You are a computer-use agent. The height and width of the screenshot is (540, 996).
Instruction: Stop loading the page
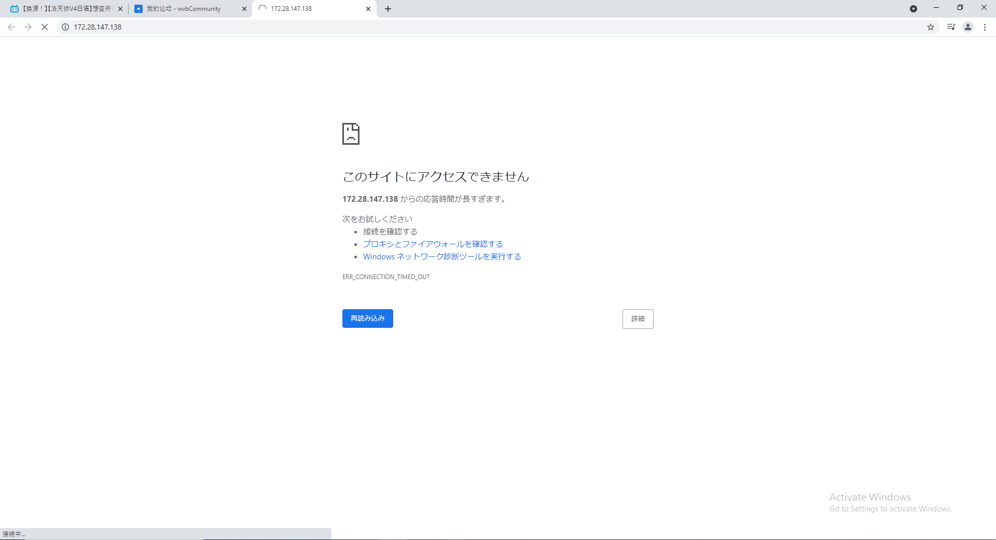pyautogui.click(x=45, y=27)
